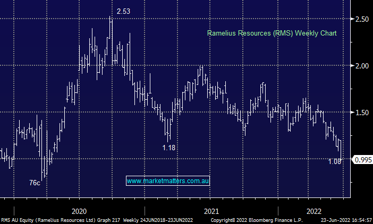This screenshot has height=224, width=373.
Task: Click the most recent weekly price bar
Action: pos(341,148)
